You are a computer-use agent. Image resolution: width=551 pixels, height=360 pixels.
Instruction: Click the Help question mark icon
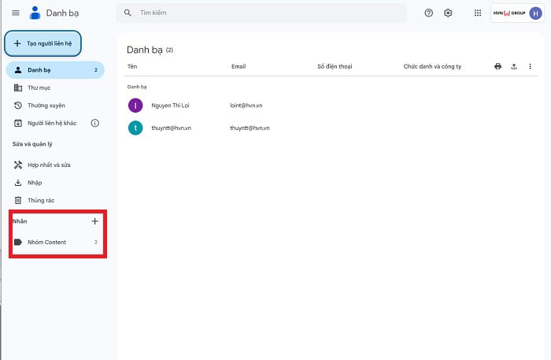(x=429, y=13)
